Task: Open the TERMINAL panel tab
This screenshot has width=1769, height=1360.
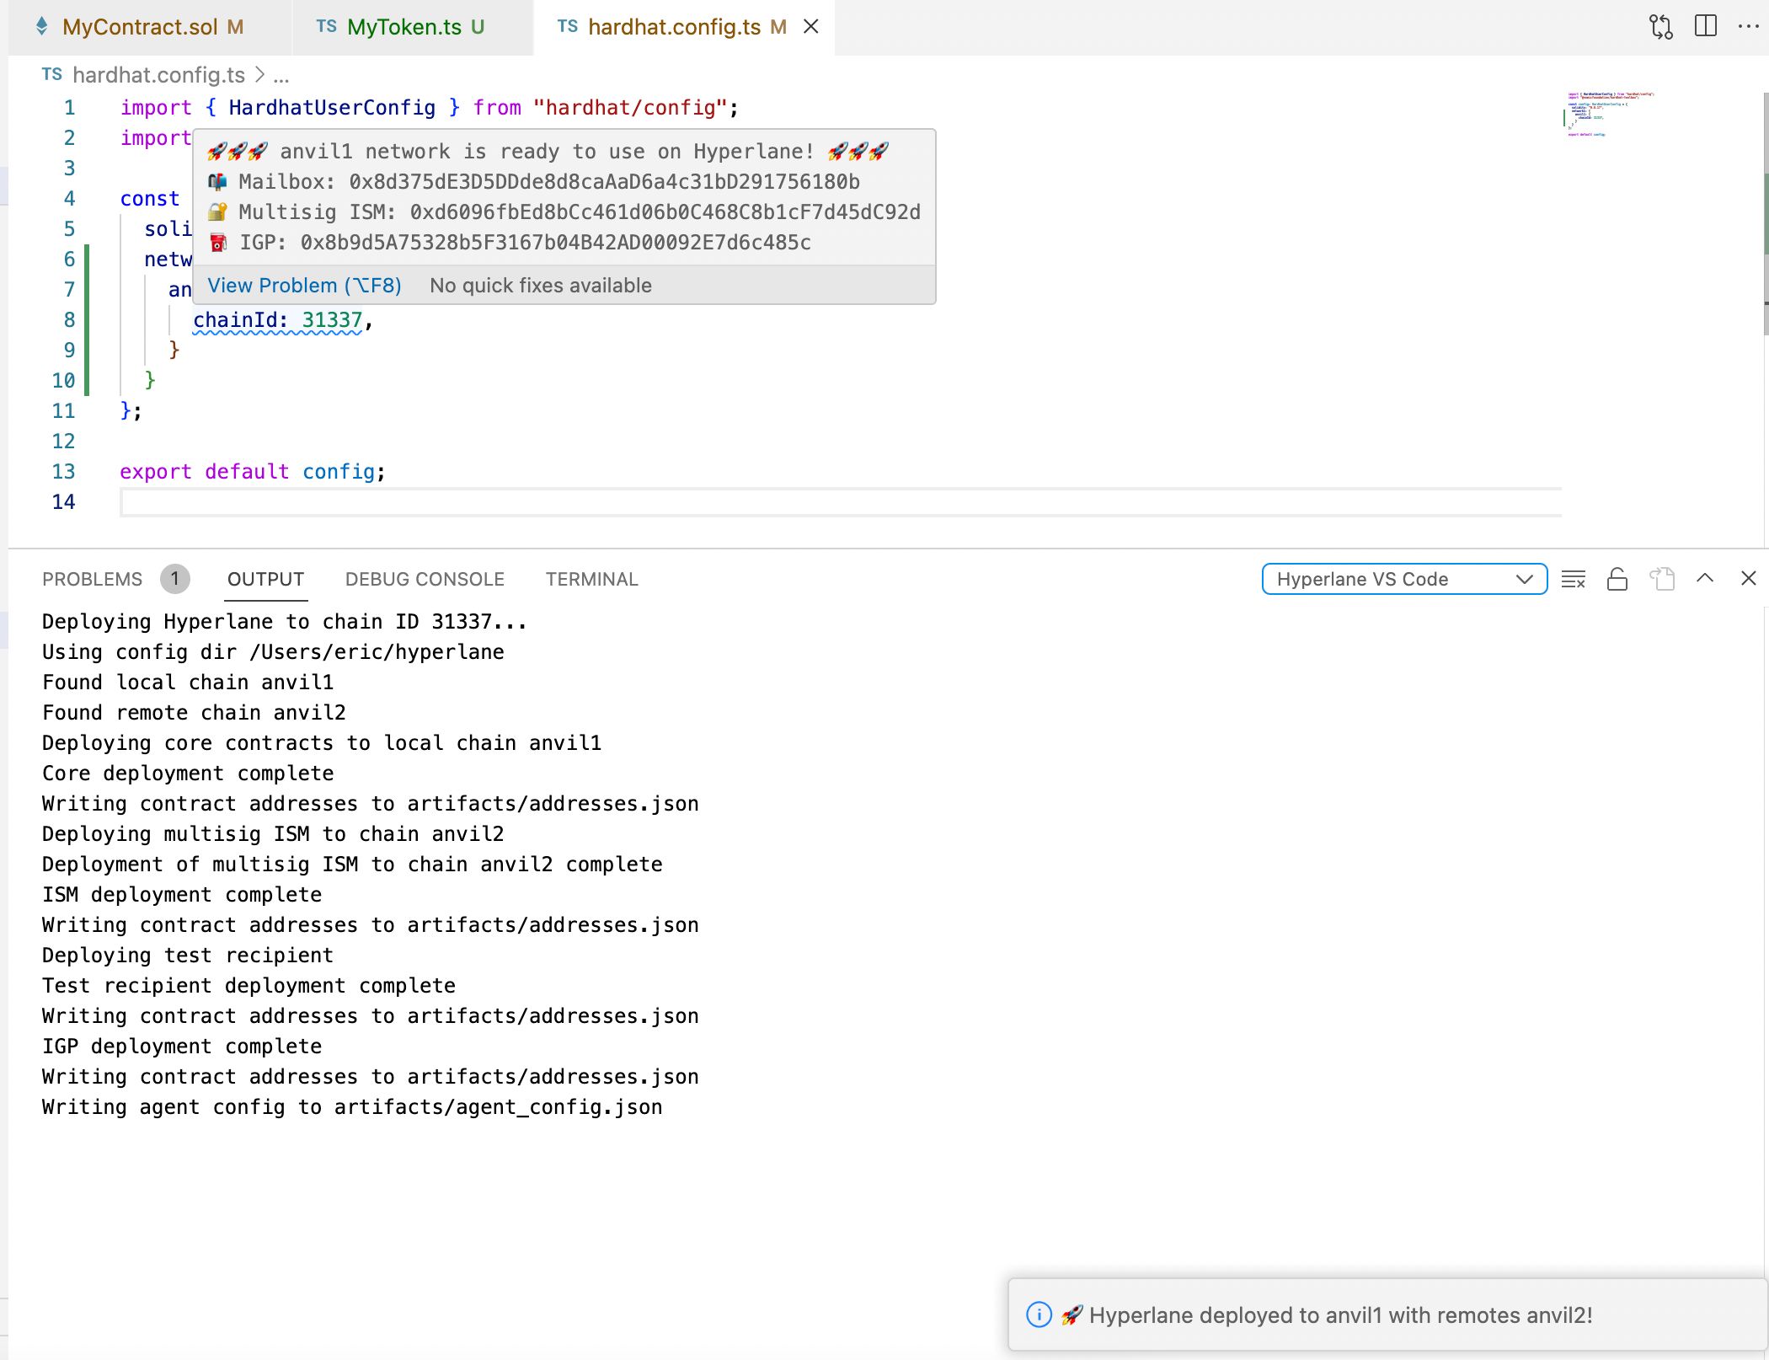Action: pos(592,580)
